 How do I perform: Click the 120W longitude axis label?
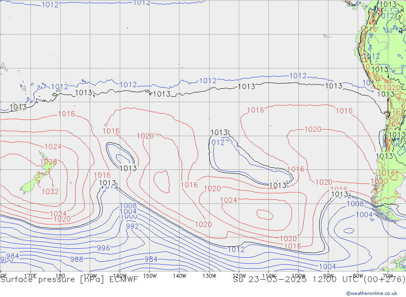click(x=239, y=276)
